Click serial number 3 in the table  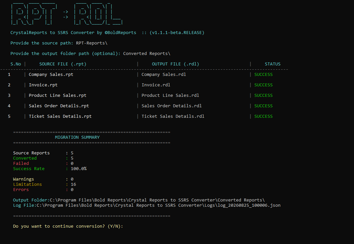click(x=9, y=96)
